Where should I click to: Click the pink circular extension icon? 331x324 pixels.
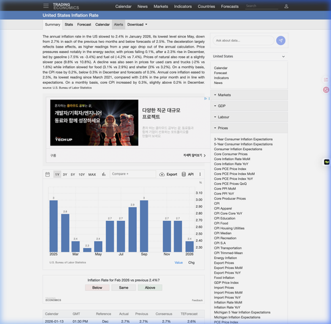point(326,90)
